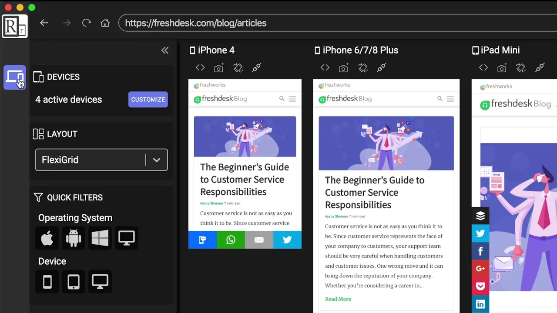Viewport: 557px width, 313px height.
Task: Click Aysha Shereen author in iPhone 4 preview
Action: pos(211,203)
